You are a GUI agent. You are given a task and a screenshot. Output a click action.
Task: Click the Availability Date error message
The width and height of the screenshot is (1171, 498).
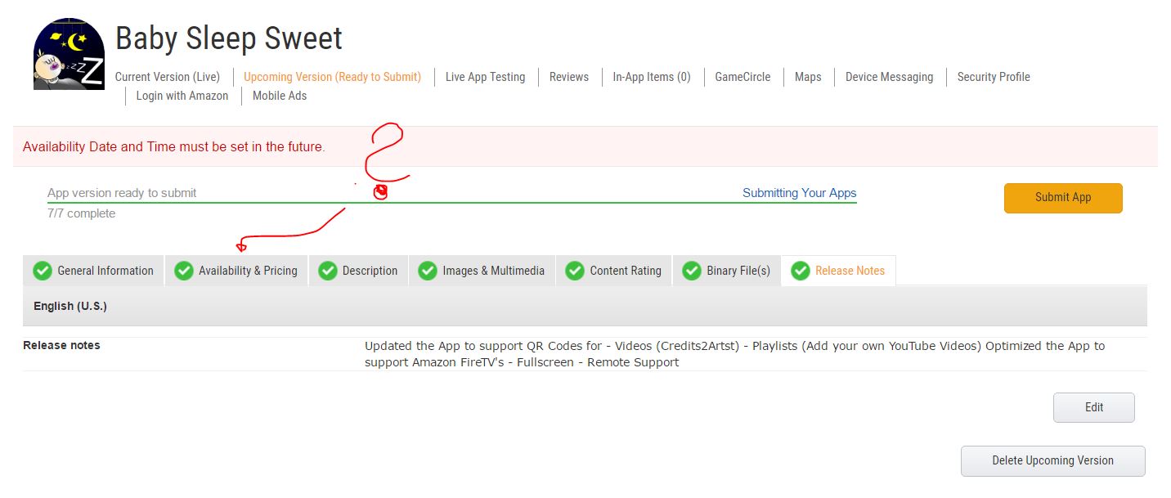point(173,147)
